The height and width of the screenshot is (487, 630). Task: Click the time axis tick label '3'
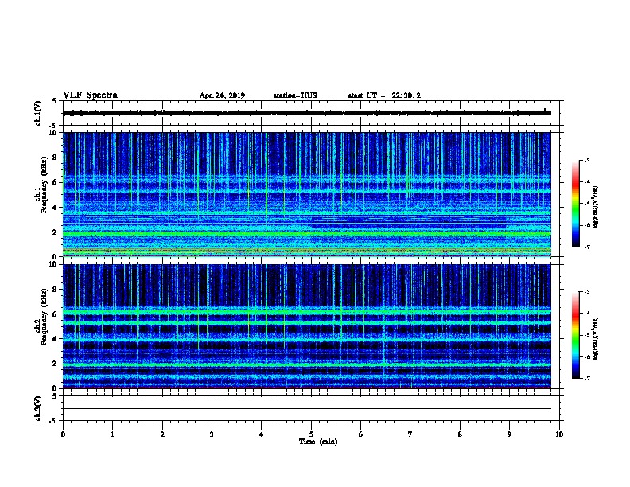point(212,434)
